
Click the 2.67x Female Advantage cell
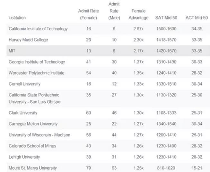click(138, 29)
